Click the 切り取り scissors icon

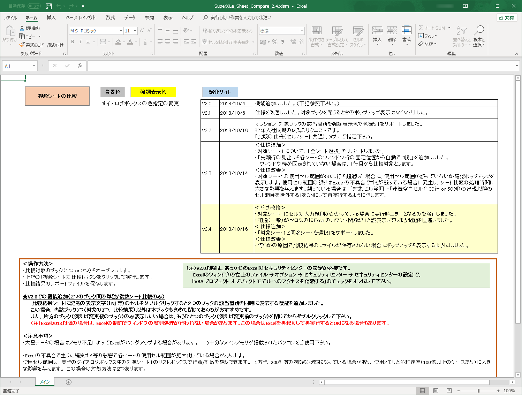click(22, 28)
